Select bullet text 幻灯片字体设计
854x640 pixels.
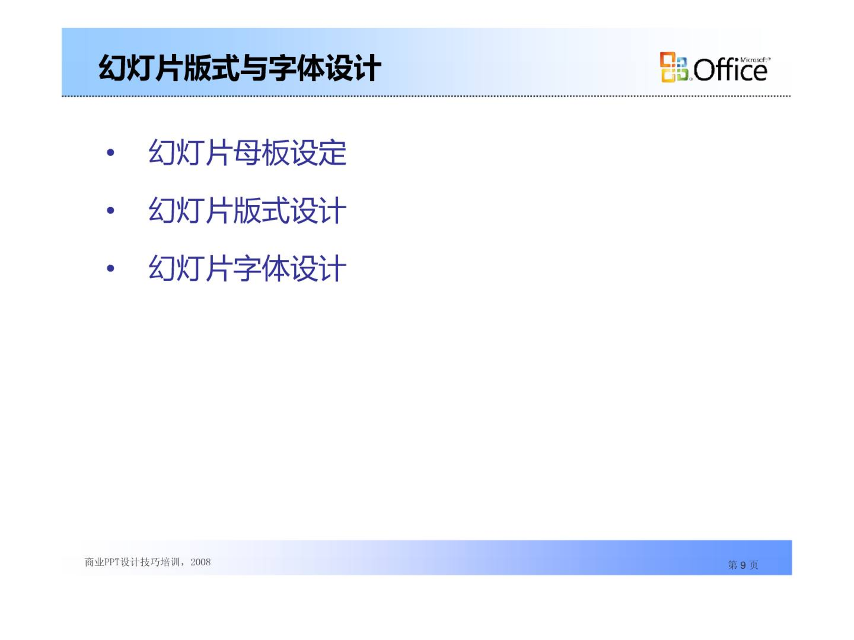(x=247, y=268)
